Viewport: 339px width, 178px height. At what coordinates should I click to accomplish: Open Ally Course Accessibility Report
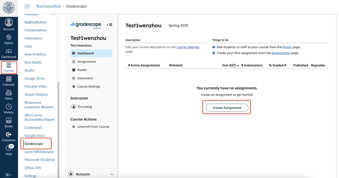point(39,117)
